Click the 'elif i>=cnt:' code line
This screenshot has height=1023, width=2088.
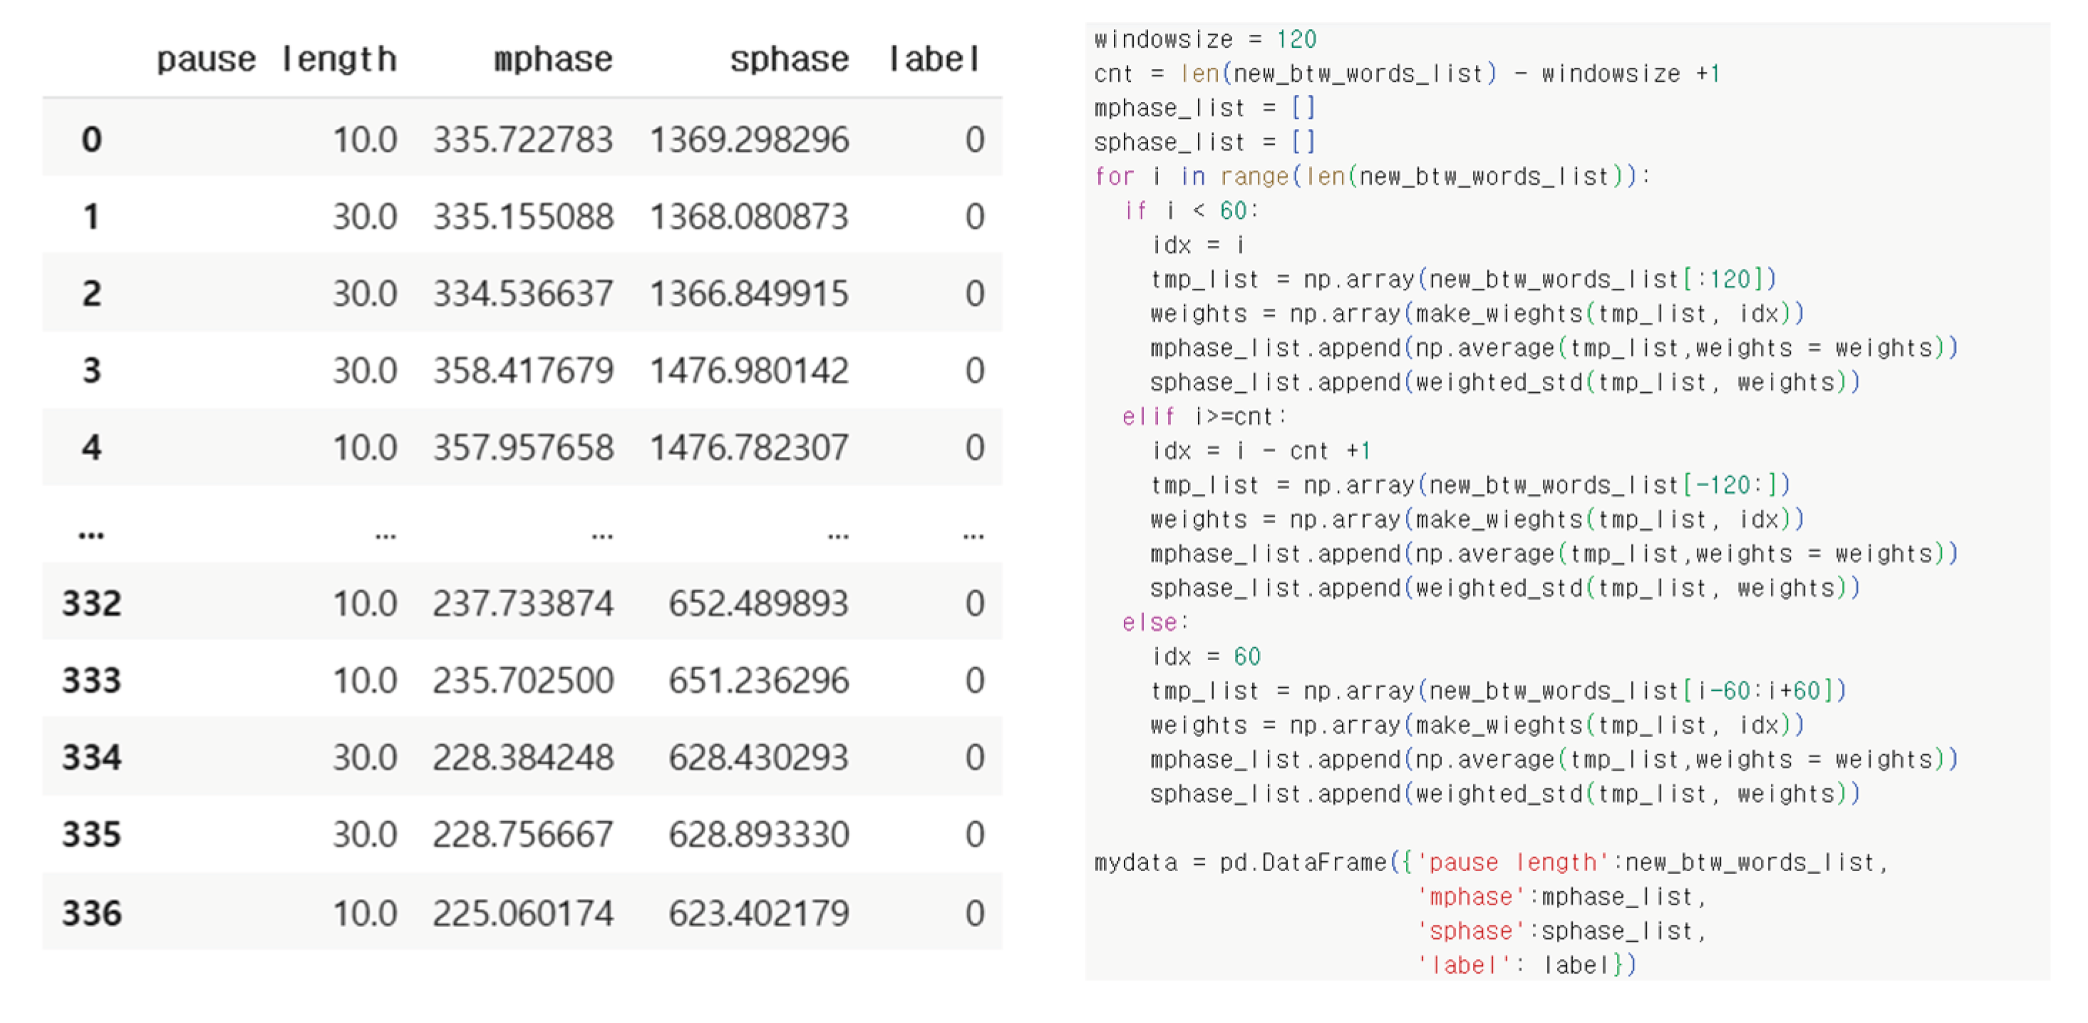(1204, 416)
